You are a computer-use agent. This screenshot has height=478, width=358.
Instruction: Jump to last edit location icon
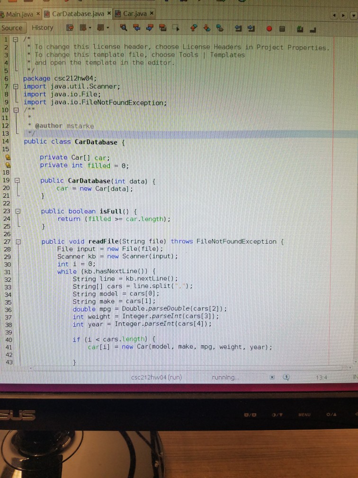click(70, 28)
